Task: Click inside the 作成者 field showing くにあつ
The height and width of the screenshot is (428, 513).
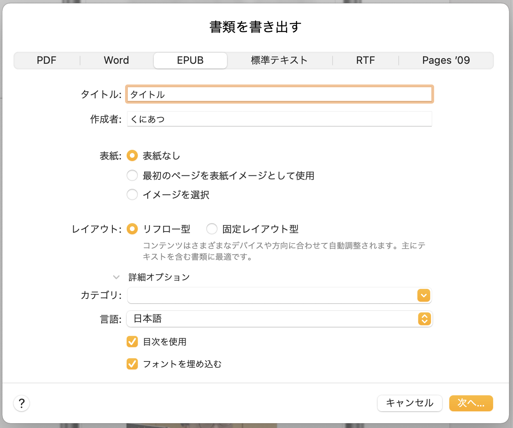Action: (x=279, y=118)
